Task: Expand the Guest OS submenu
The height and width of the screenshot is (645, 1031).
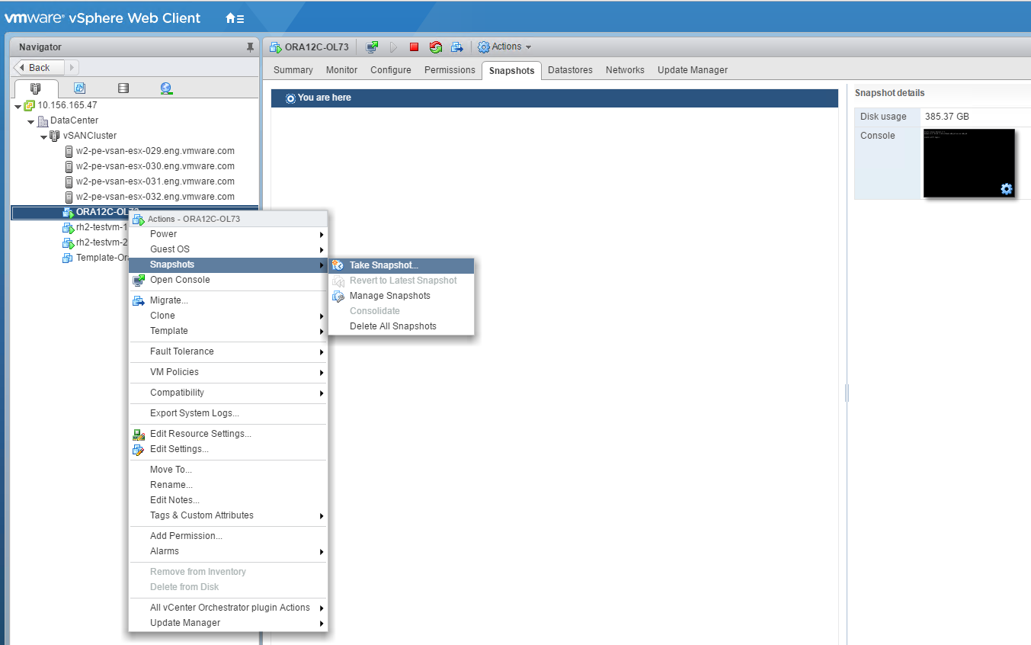Action: pyautogui.click(x=228, y=249)
